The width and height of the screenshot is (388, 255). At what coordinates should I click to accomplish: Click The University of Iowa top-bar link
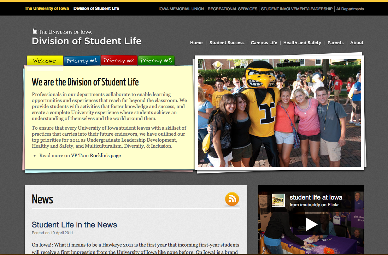pyautogui.click(x=47, y=8)
